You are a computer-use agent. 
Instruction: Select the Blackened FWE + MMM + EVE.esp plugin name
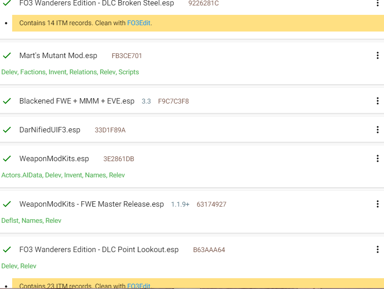pyautogui.click(x=77, y=101)
